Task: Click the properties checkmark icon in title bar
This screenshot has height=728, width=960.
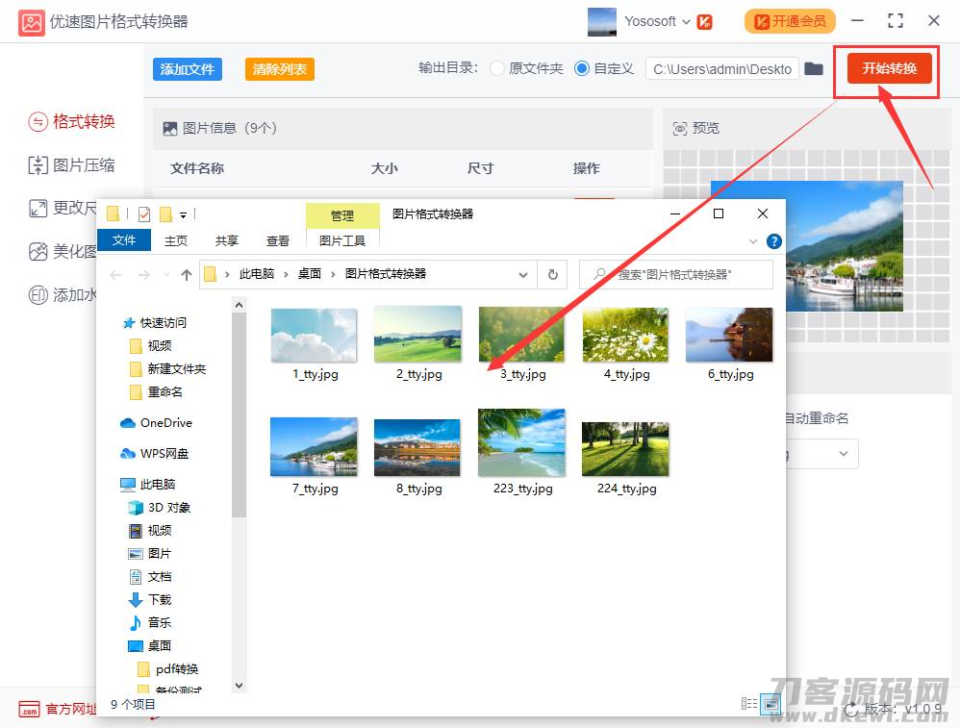Action: [144, 214]
